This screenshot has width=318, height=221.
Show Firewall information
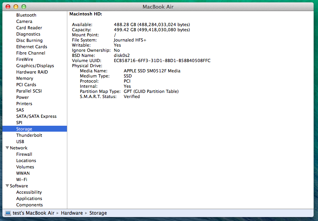coord(24,154)
